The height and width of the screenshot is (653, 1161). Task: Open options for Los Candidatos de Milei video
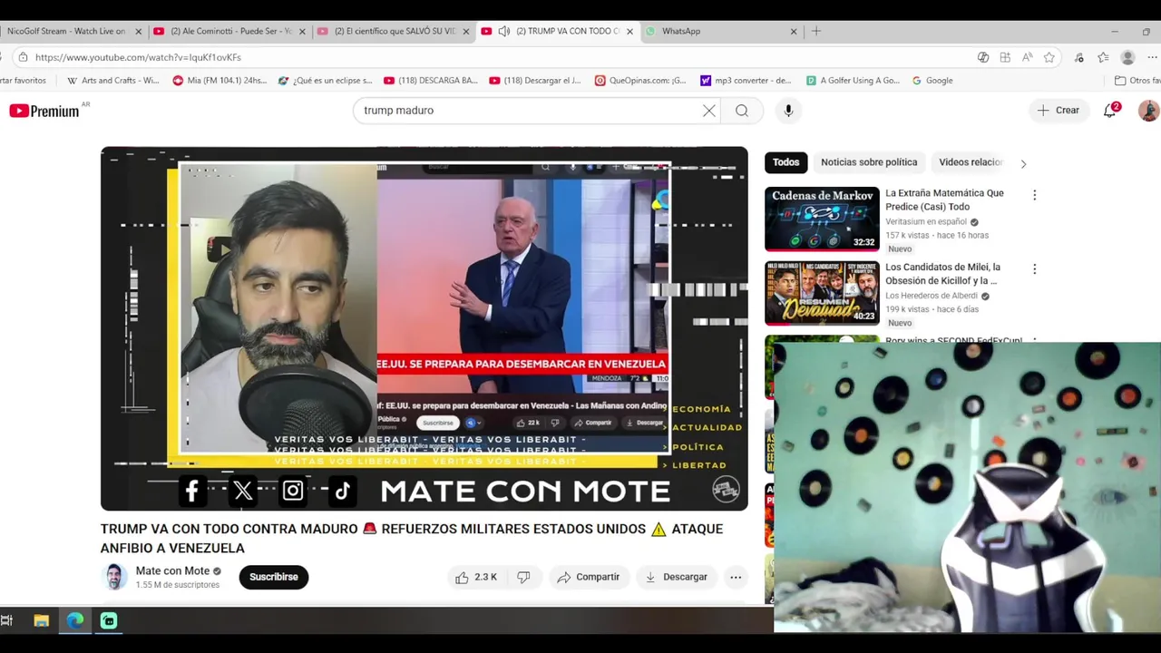coord(1034,269)
